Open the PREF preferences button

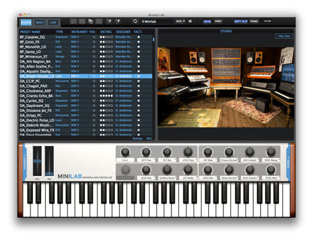click(218, 21)
